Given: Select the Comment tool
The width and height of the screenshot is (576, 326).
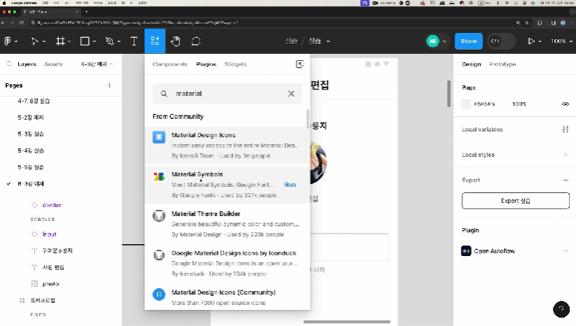Looking at the screenshot, I should pyautogui.click(x=196, y=41).
